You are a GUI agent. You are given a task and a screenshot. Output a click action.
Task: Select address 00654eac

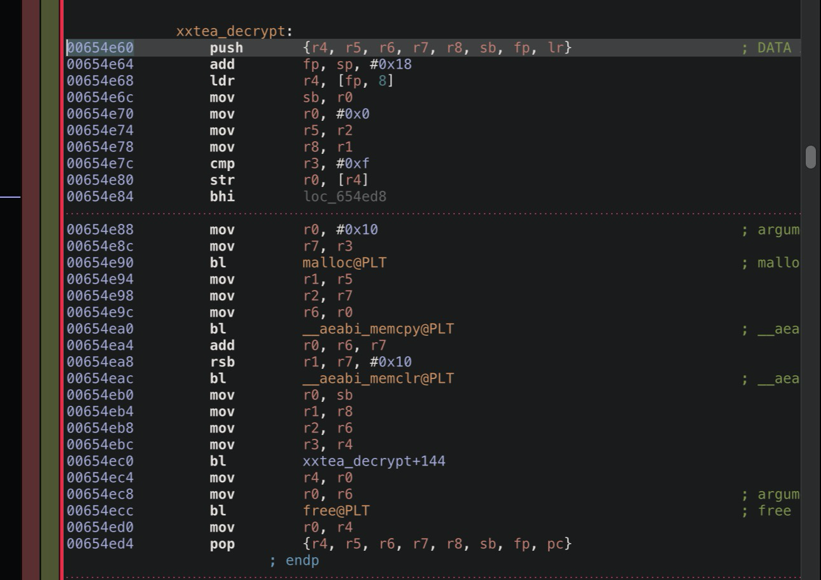coord(101,378)
